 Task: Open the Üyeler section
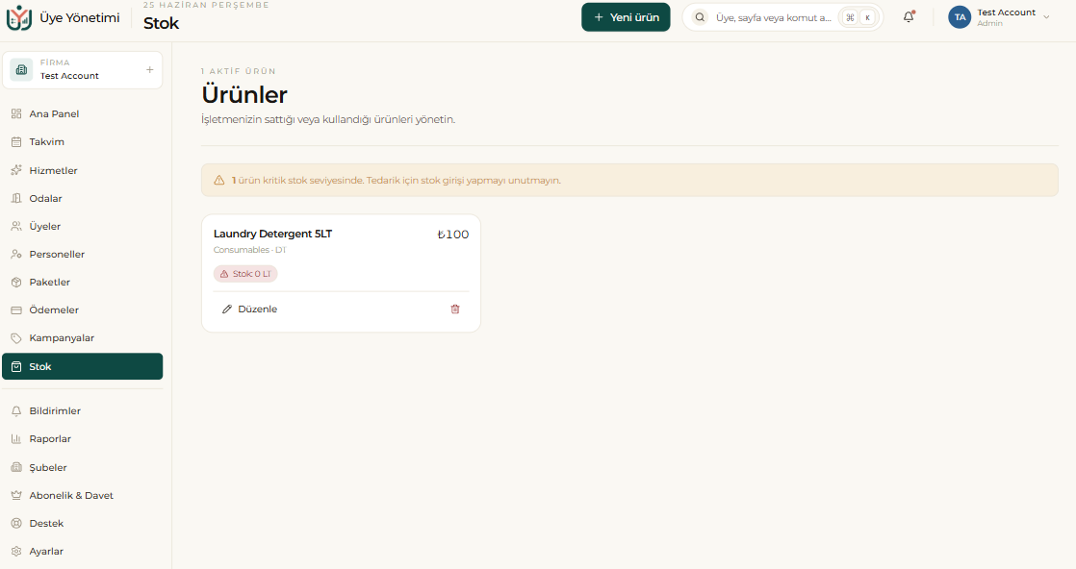pyautogui.click(x=83, y=226)
